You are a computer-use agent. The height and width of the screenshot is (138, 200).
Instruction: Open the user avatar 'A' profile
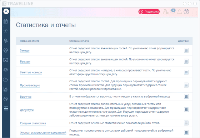point(6,11)
